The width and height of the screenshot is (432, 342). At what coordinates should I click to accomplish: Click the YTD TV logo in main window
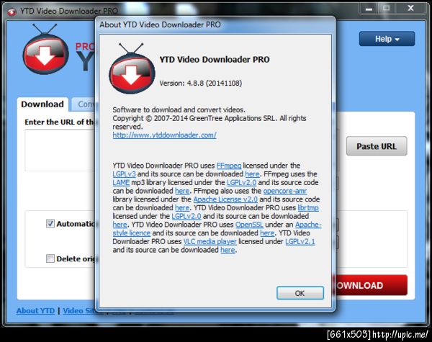pos(45,50)
